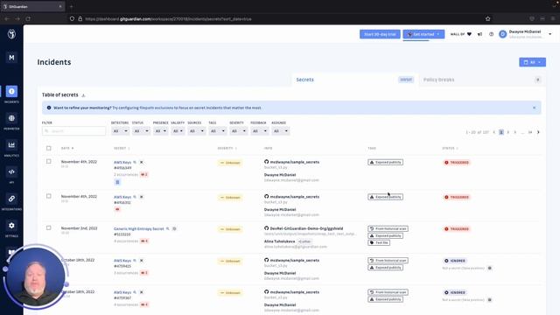Click the detector info icon beside Generic High Entropy Secret
The height and width of the screenshot is (315, 560).
174,228
